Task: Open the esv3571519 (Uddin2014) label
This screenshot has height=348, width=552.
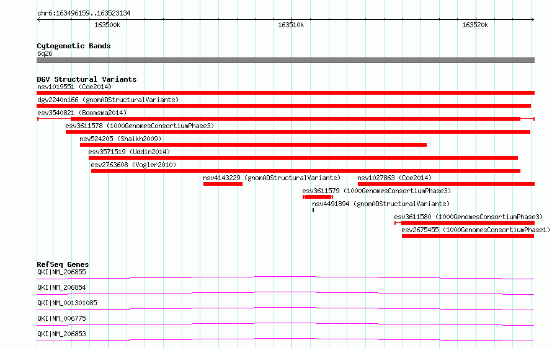Action: [x=129, y=152]
